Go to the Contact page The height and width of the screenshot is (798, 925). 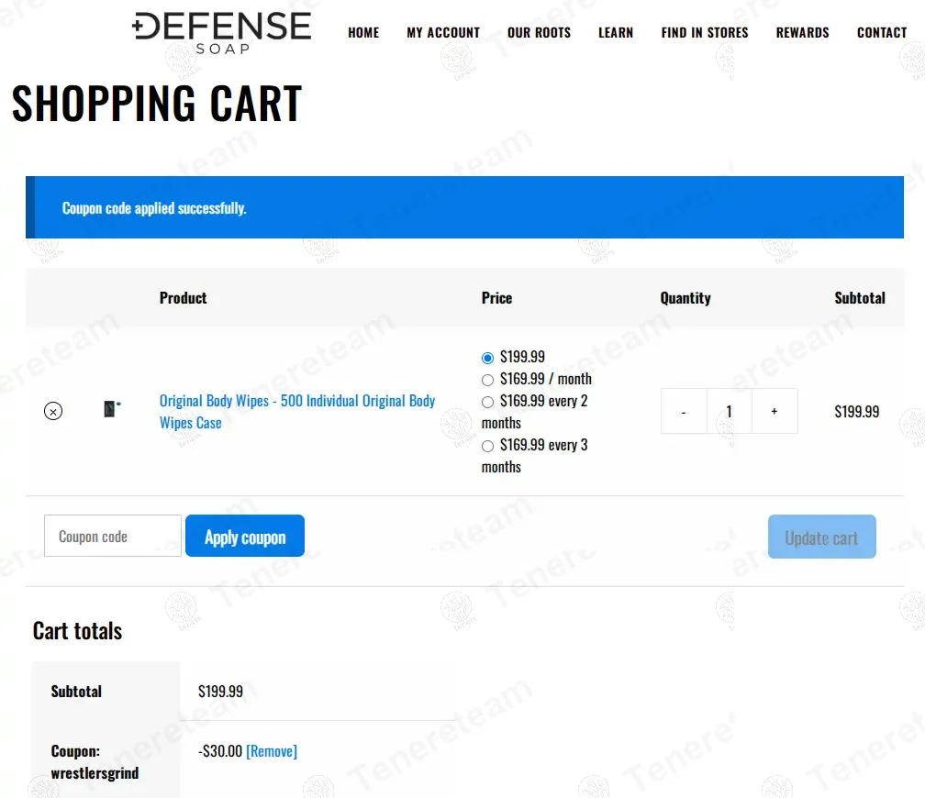point(882,32)
